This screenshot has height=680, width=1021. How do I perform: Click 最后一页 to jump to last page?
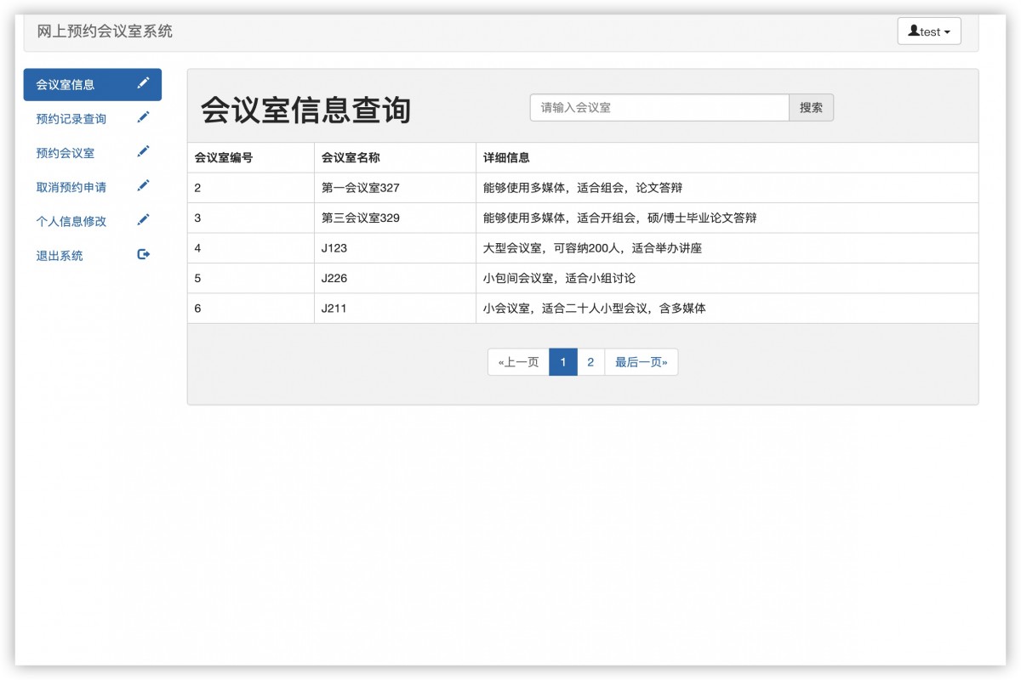(641, 361)
